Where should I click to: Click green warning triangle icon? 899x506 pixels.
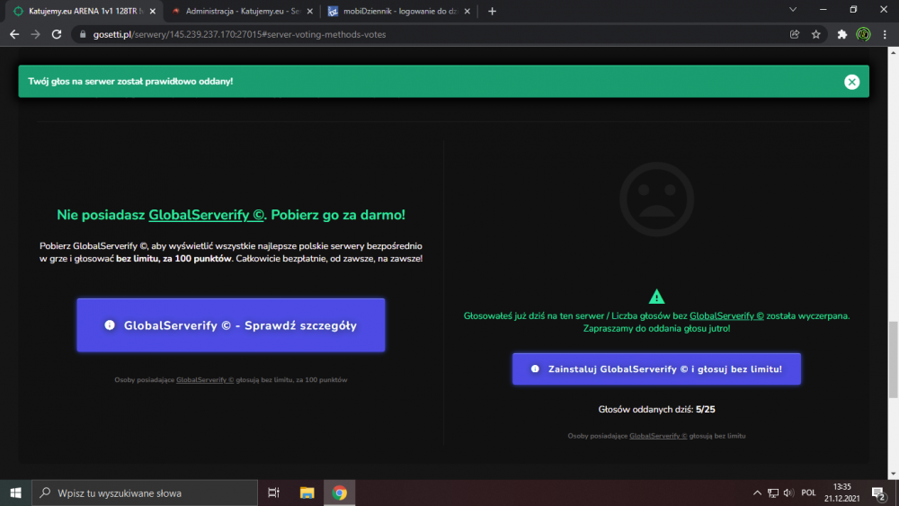656,297
